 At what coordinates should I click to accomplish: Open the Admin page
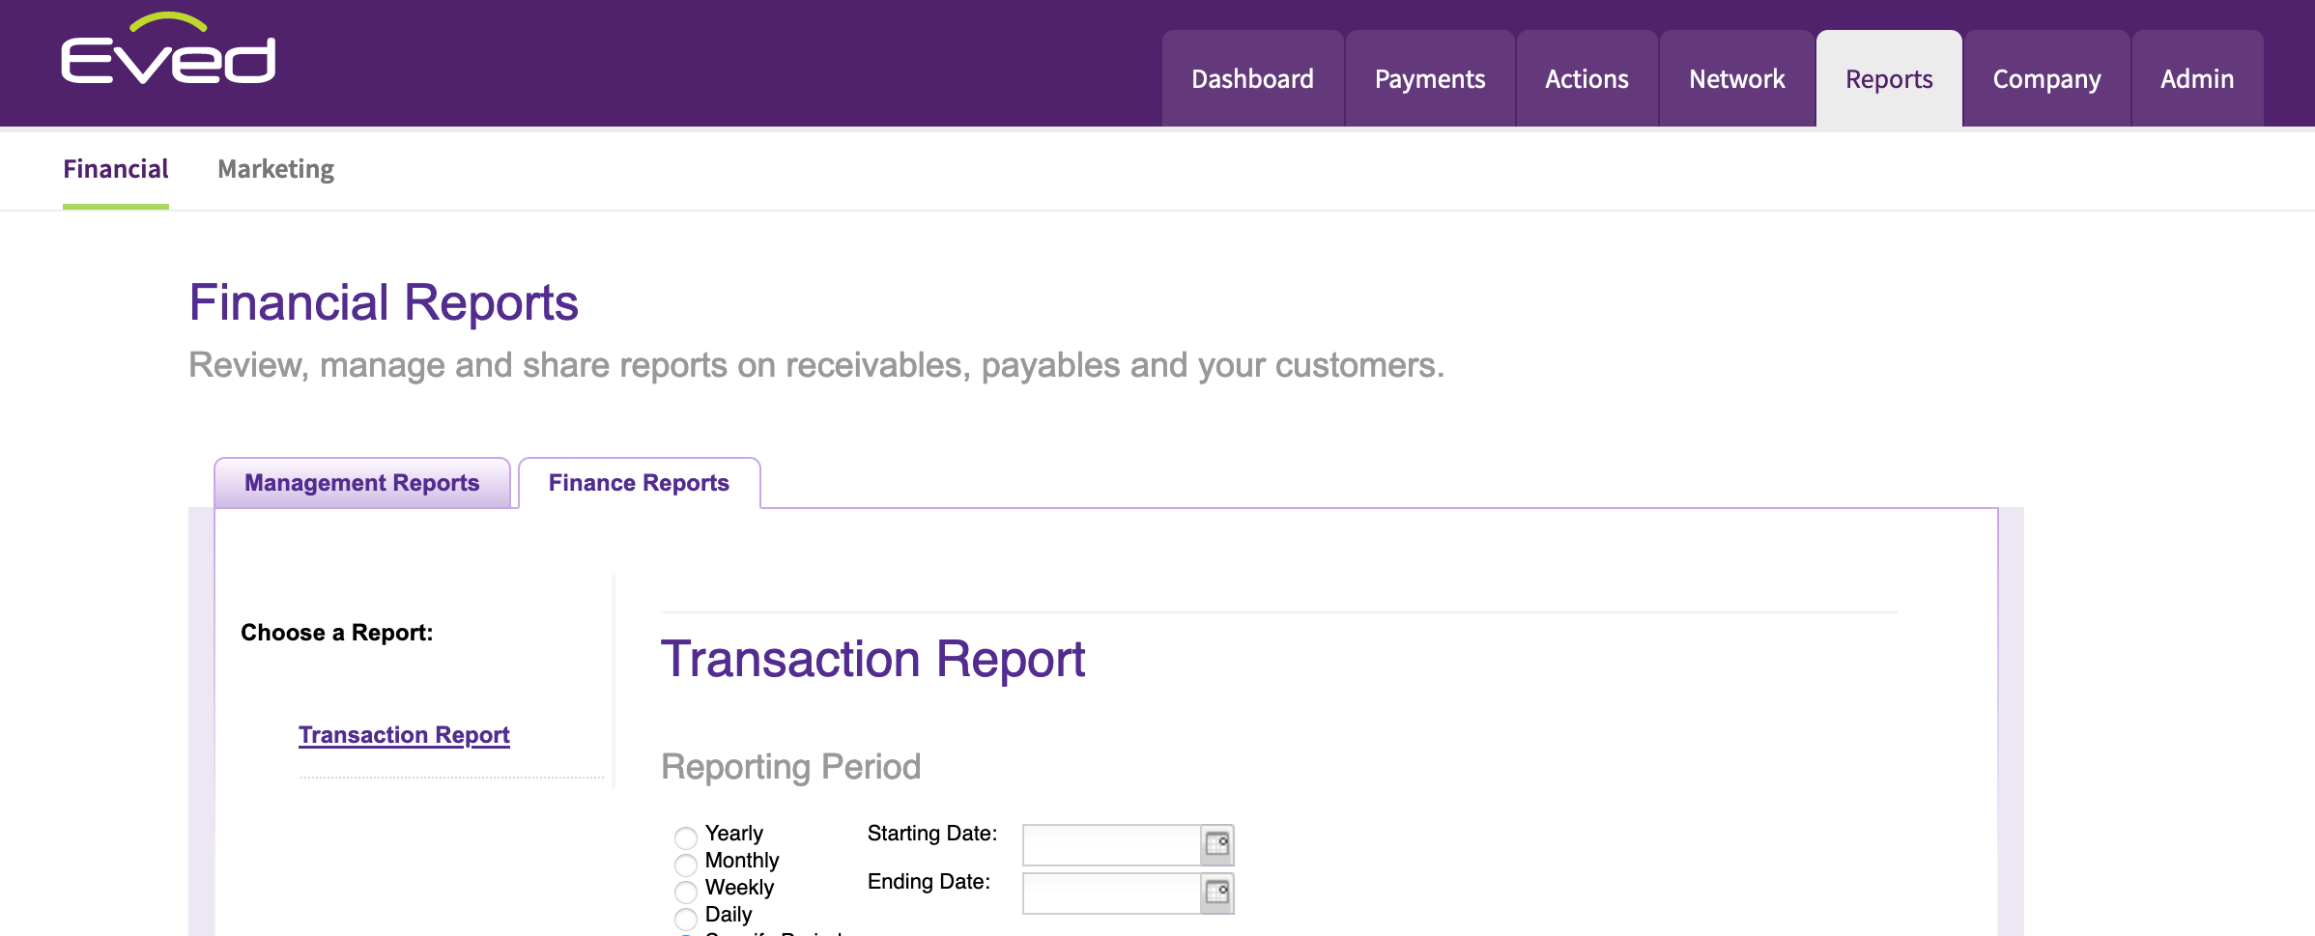point(2196,78)
